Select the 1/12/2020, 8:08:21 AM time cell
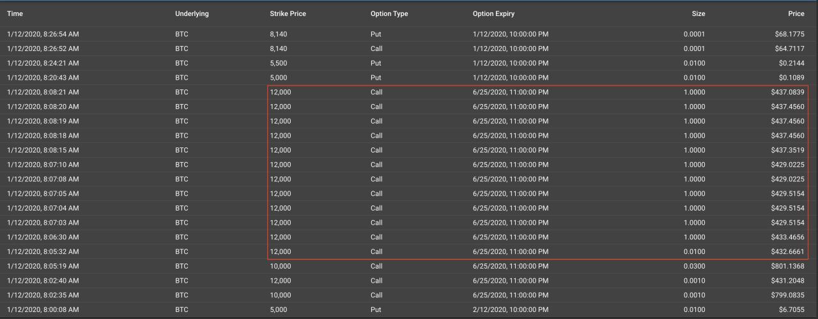Viewport: 818px width, 319px height. 43,92
